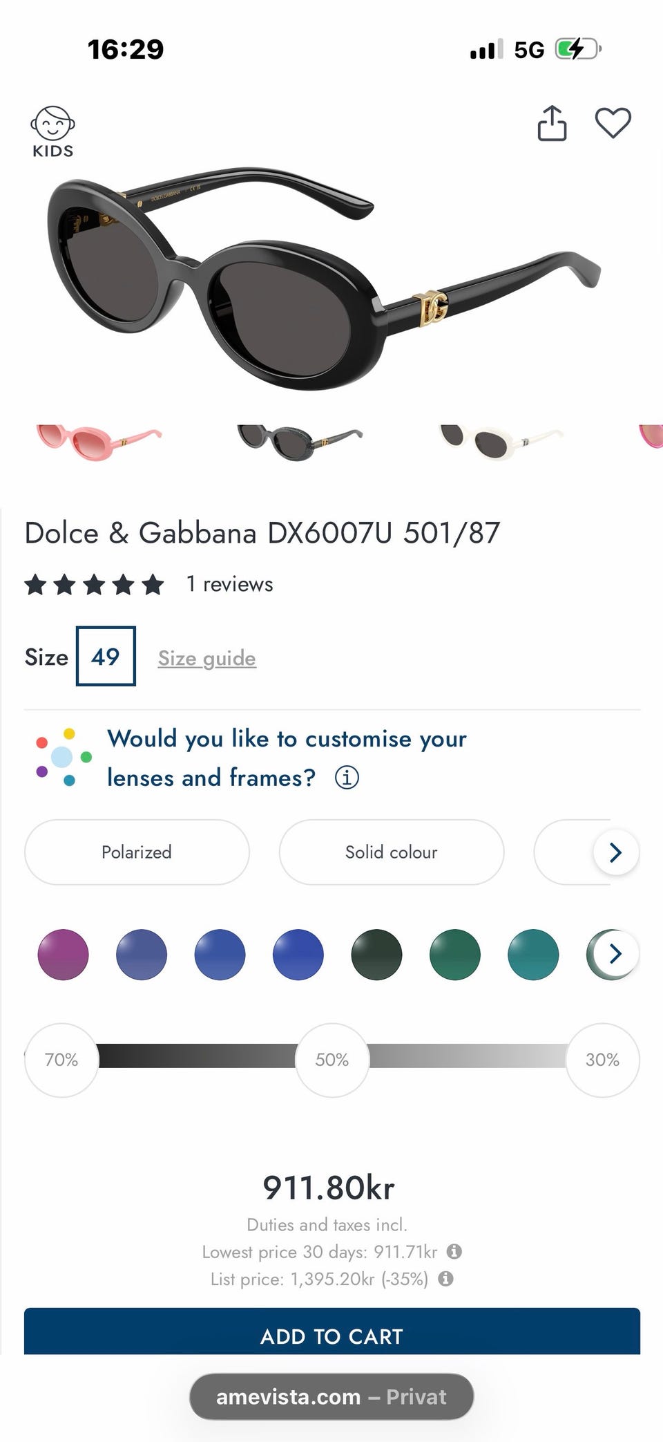Open lens customisation info icon

[347, 778]
